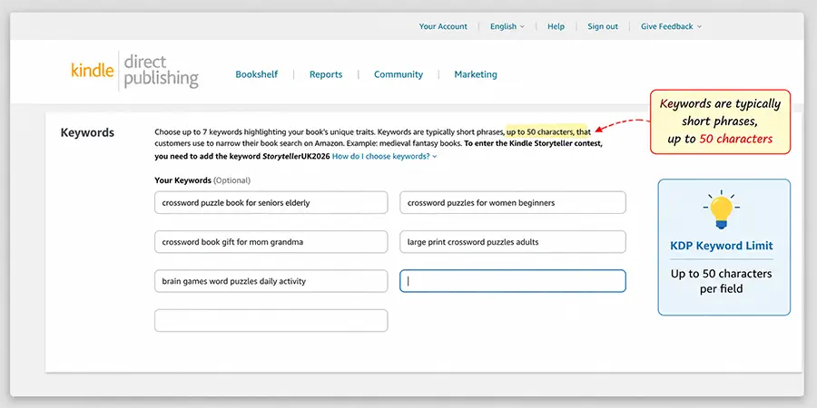Click keyword field 'crossword puzzles for women beginners'
Viewport: 817px width, 408px height.
coord(513,202)
